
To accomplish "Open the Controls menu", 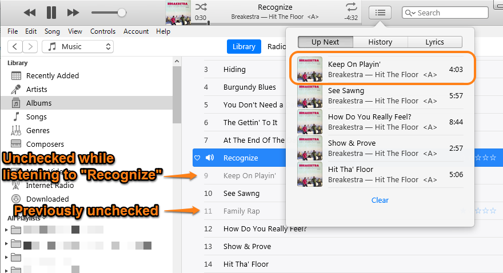I will tap(103, 31).
